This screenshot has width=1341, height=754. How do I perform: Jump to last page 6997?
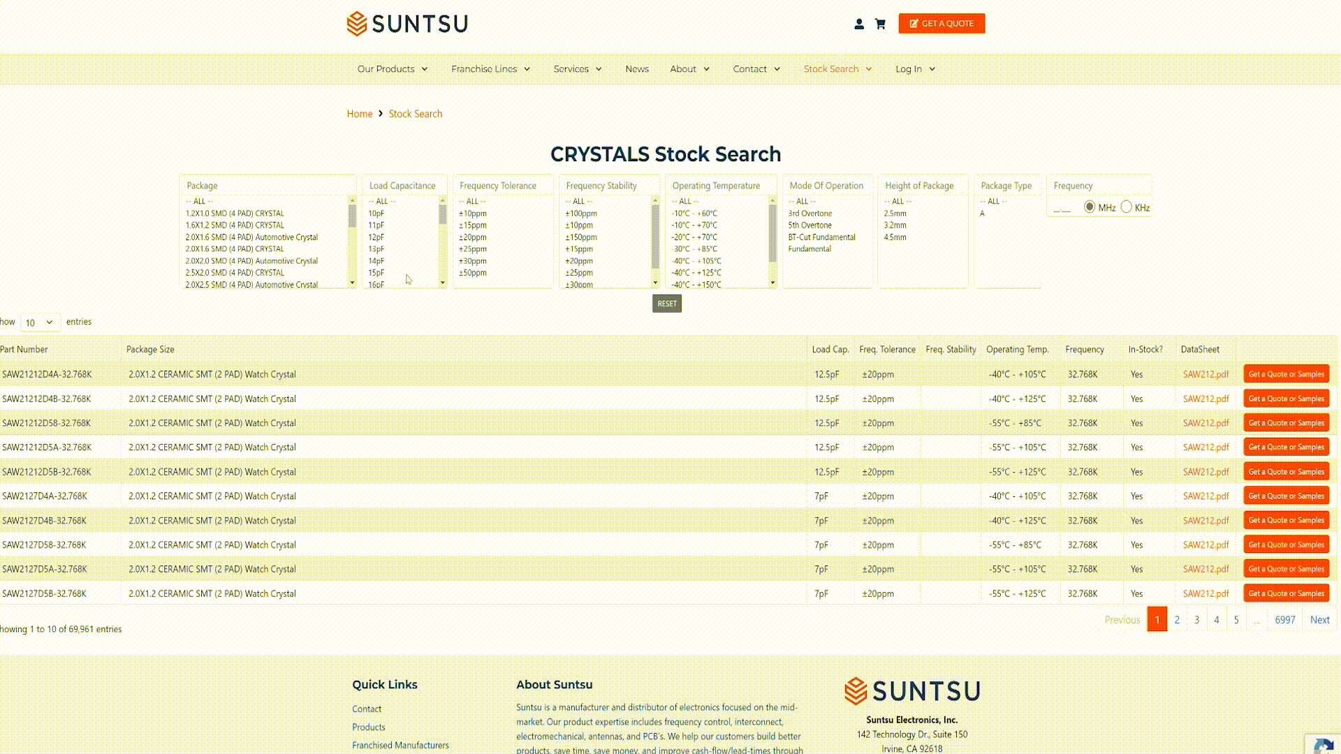pyautogui.click(x=1285, y=620)
